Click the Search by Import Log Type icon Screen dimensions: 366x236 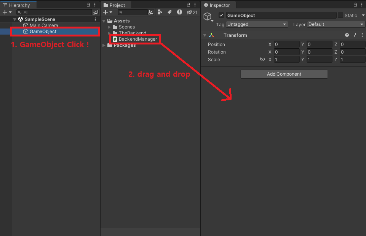(179, 12)
